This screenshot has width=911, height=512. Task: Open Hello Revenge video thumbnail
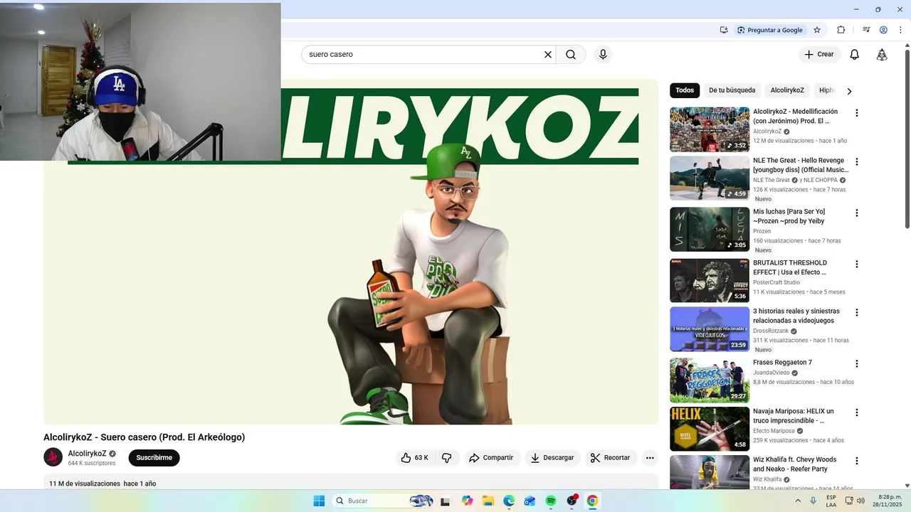click(x=710, y=178)
